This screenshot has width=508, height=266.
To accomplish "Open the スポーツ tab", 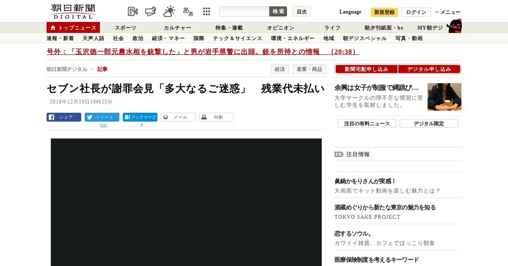I will pos(125,28).
